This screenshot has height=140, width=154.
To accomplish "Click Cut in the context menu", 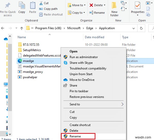I will (x=72, y=112).
